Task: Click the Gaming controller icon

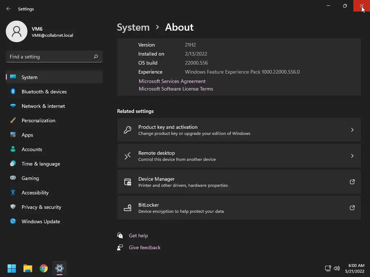Action: [13, 178]
